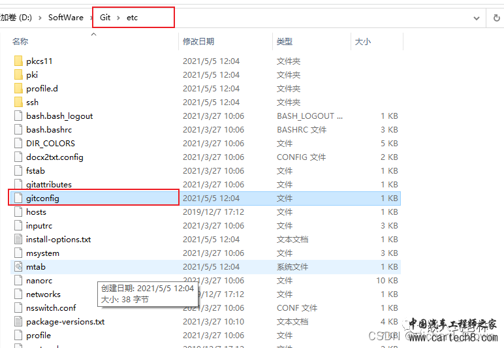Go to the D: drive breadcrumb
Image resolution: width=504 pixels, height=348 pixels.
tap(16, 18)
